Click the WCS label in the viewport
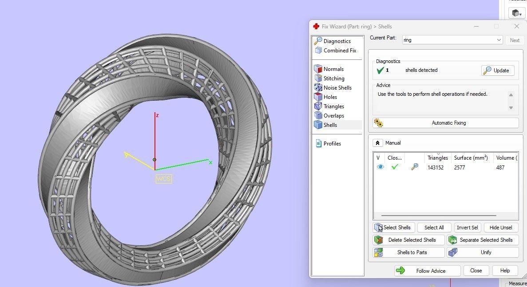The width and height of the screenshot is (527, 287). coord(164,179)
